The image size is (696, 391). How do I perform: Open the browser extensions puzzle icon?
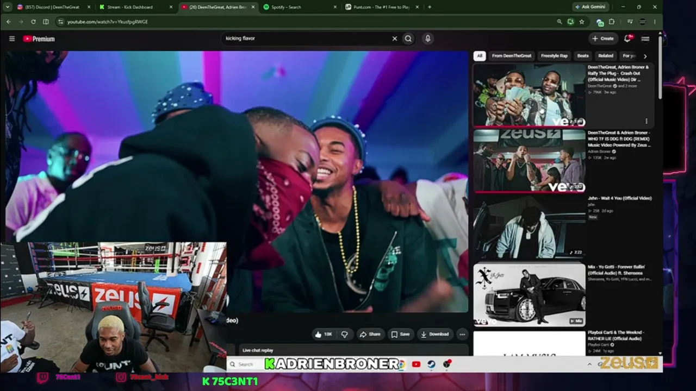pyautogui.click(x=612, y=22)
